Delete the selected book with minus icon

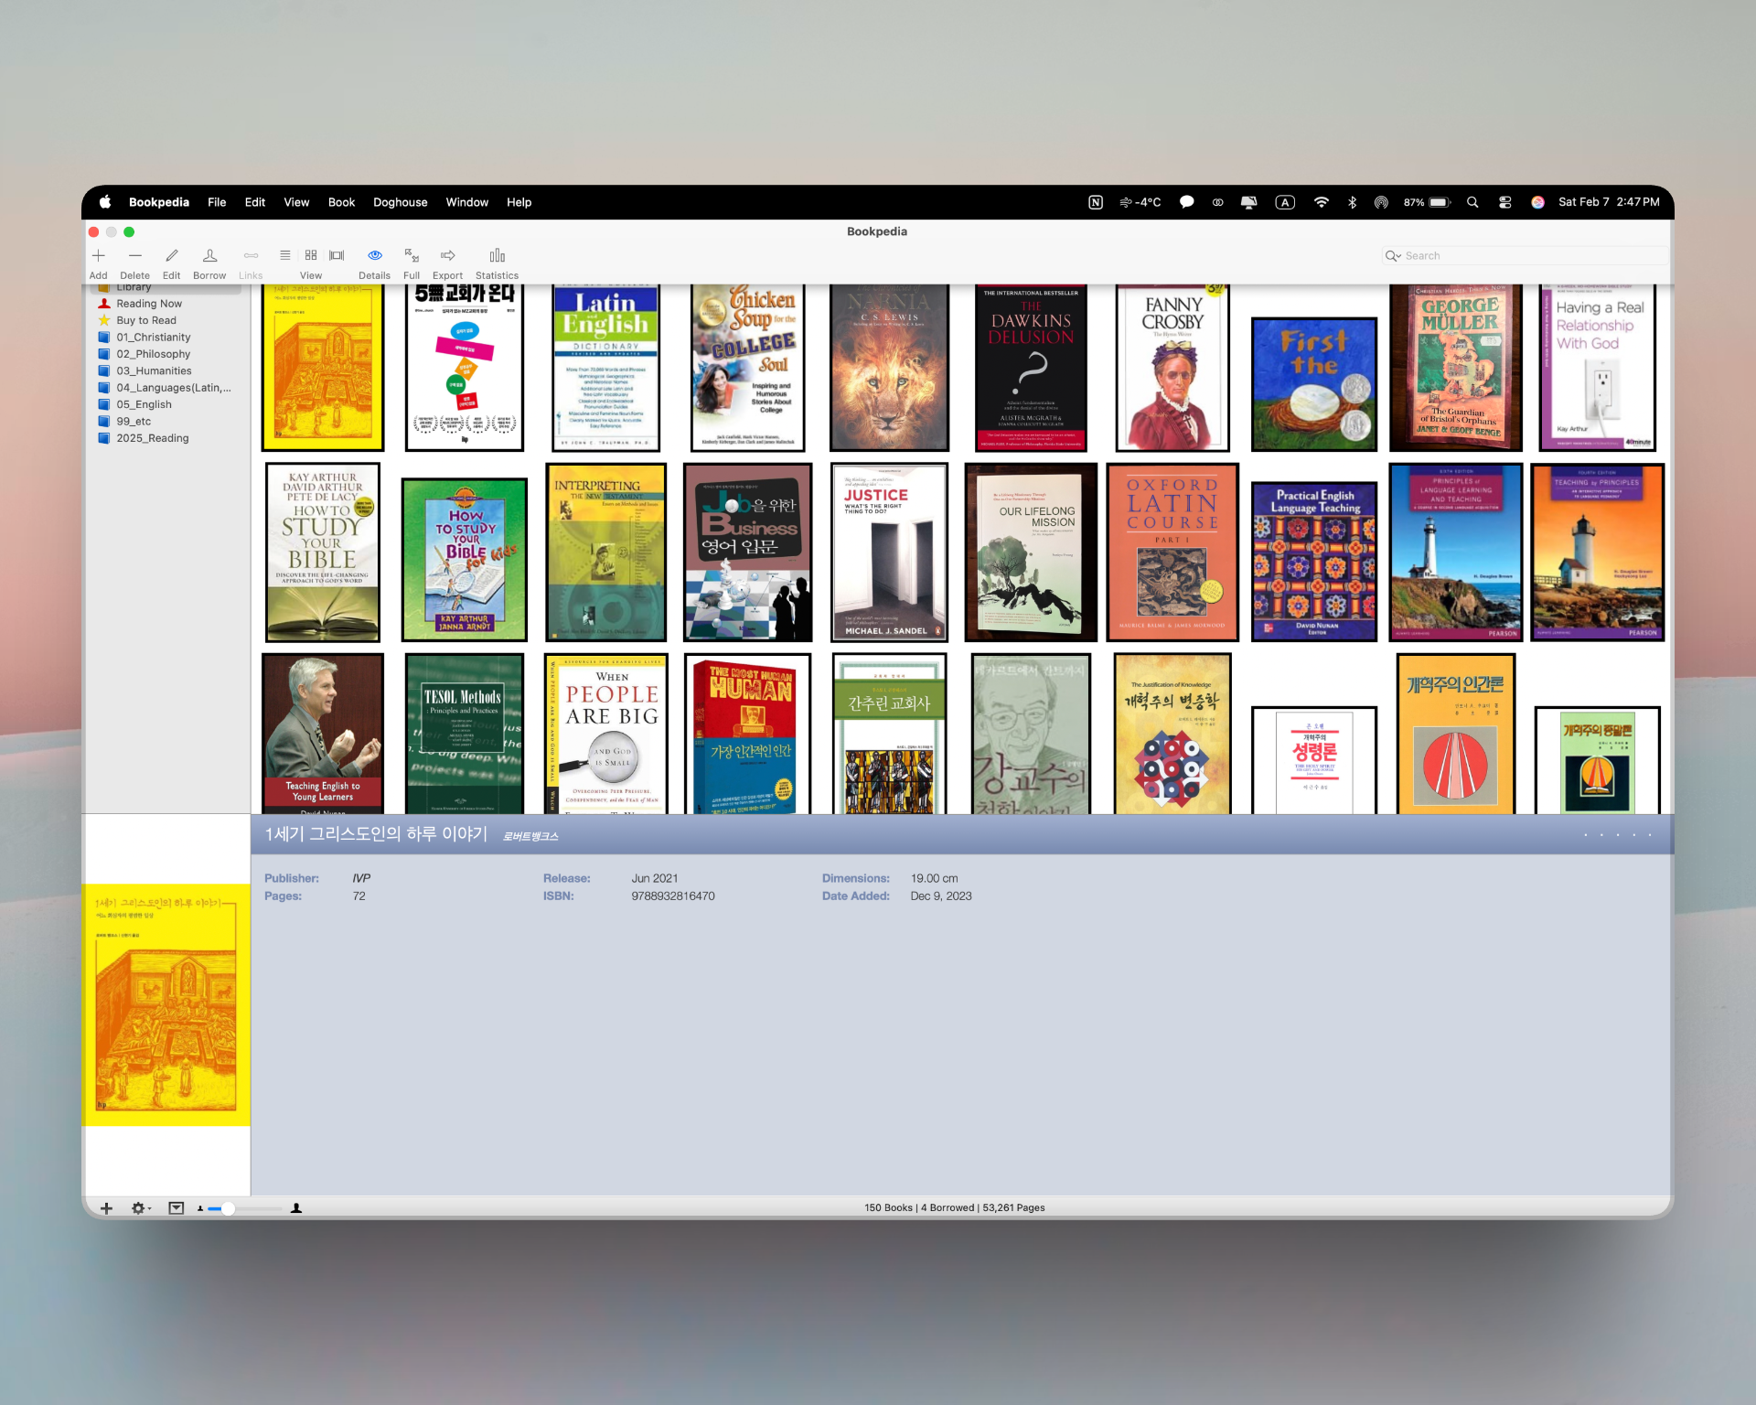pyautogui.click(x=135, y=256)
